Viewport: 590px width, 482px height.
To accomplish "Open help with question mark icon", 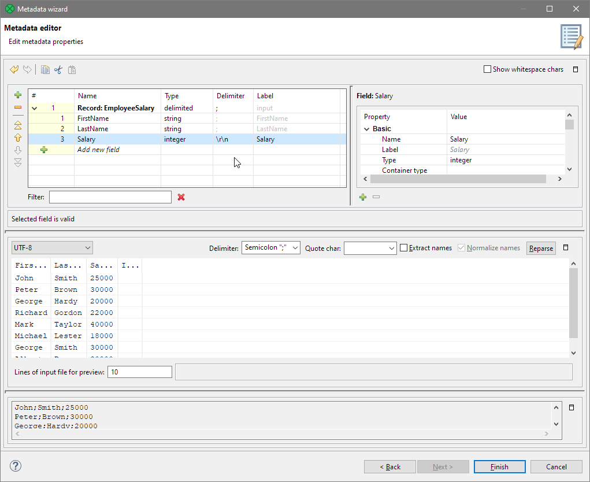I will 16,466.
